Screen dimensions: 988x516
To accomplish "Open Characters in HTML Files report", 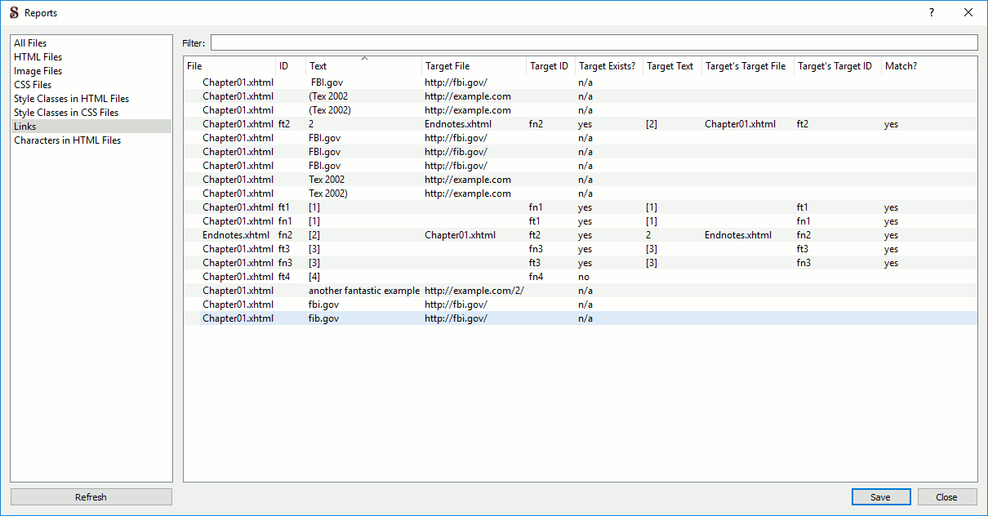I will click(91, 140).
